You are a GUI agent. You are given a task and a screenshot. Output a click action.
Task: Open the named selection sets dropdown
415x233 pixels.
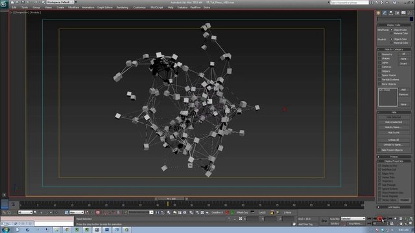point(141,212)
